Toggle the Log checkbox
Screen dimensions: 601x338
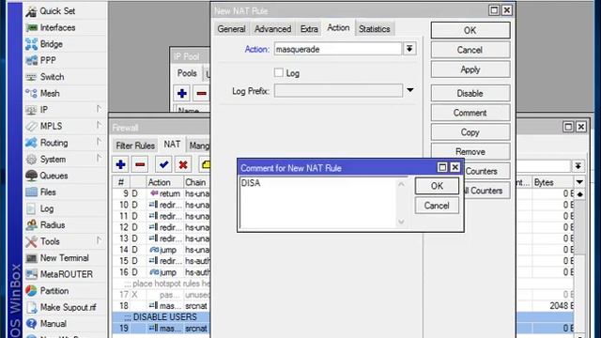pos(279,73)
